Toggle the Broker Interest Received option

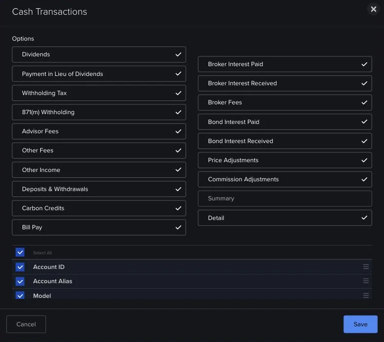[x=285, y=83]
